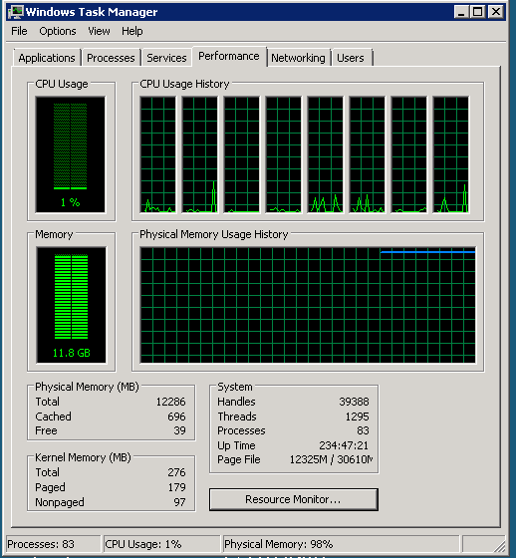Open the Help menu
This screenshot has width=516, height=558.
pyautogui.click(x=132, y=31)
